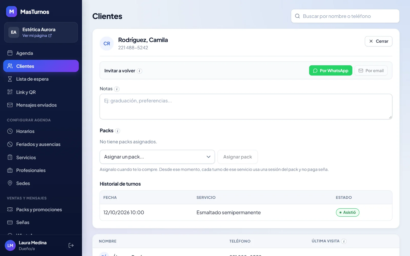
Task: Log out using the exit icon
Action: coord(71,246)
